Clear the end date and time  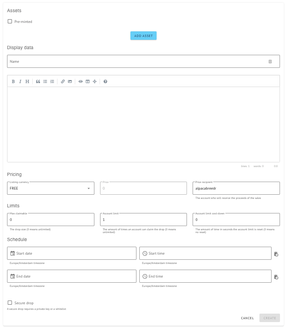click(x=276, y=277)
